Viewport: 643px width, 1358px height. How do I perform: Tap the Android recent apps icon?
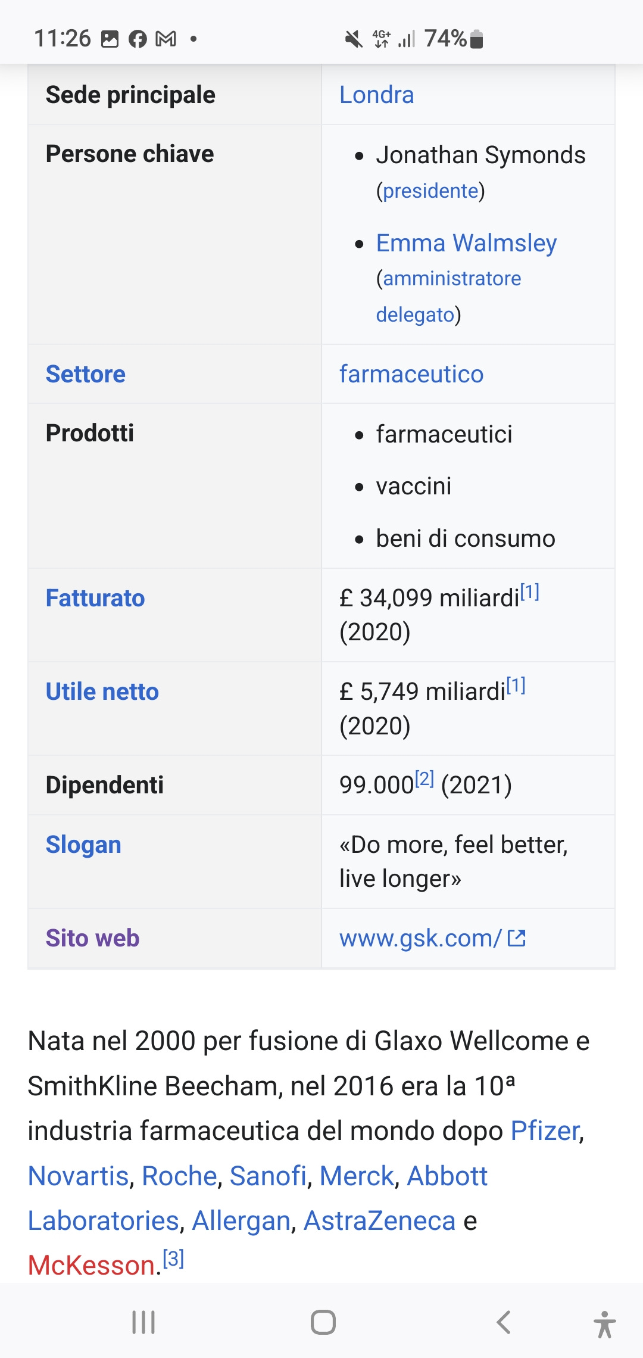143,1322
